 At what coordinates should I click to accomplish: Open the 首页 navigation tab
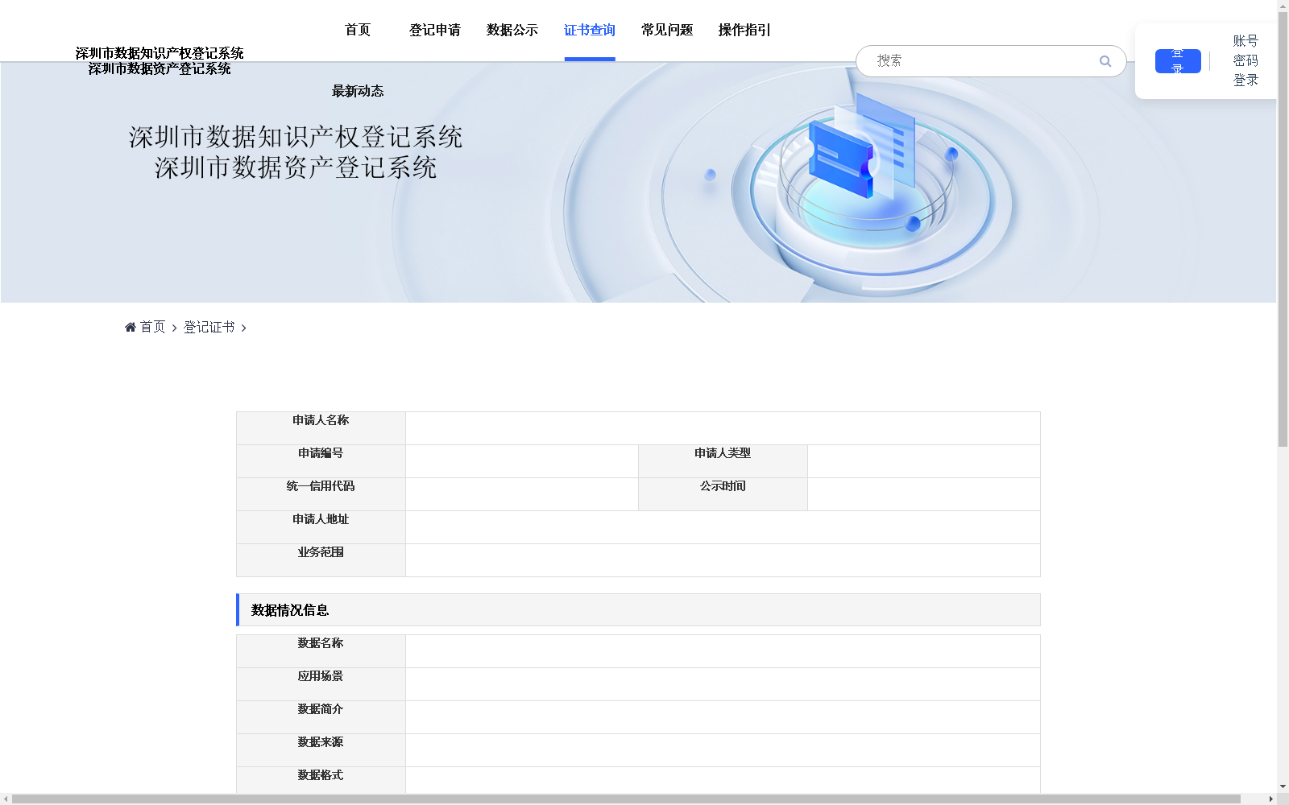click(358, 30)
